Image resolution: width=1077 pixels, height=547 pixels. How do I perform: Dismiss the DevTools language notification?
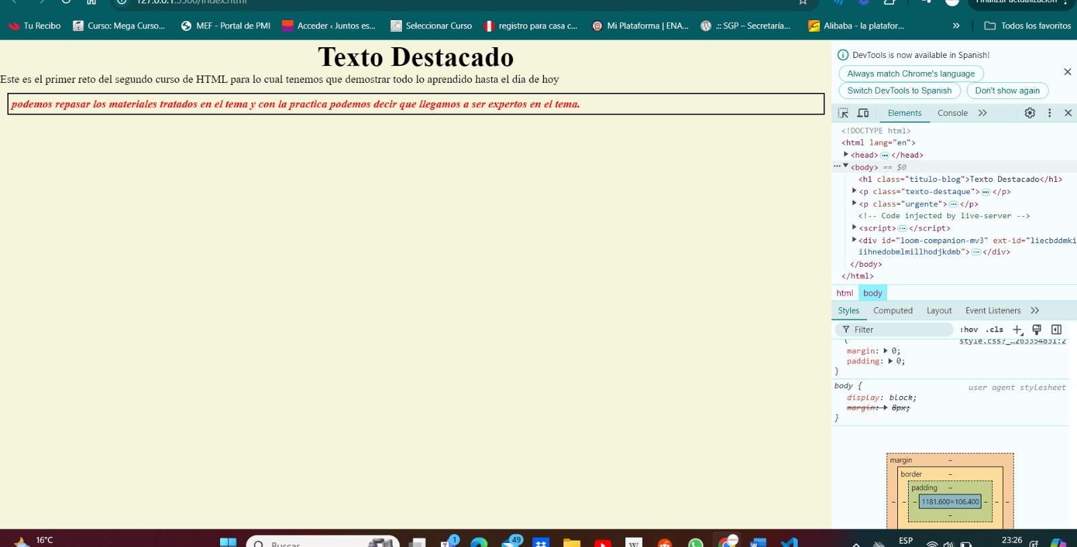pyautogui.click(x=1067, y=72)
